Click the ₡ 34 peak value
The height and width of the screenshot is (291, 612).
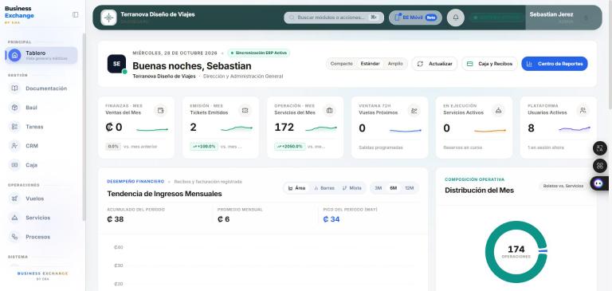(x=331, y=219)
